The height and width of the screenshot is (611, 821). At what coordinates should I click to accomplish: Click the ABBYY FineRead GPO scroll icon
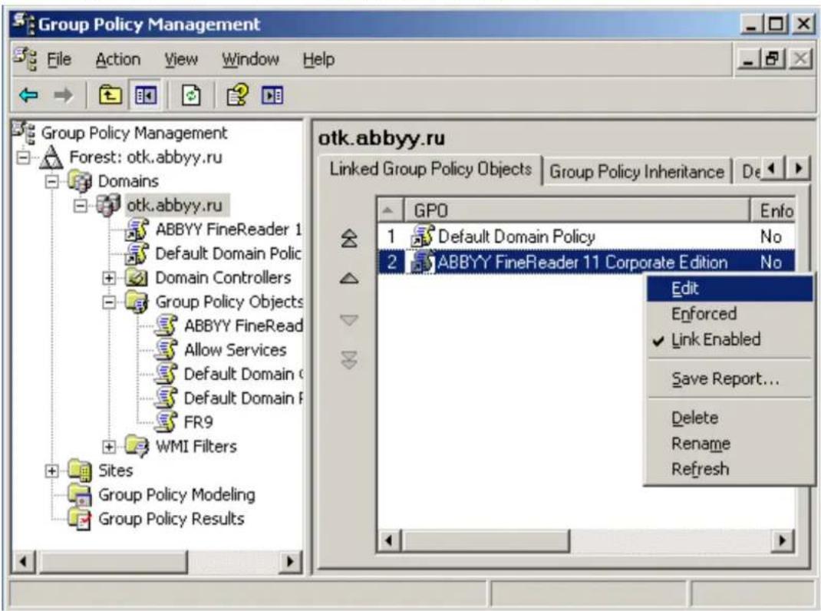coord(166,325)
